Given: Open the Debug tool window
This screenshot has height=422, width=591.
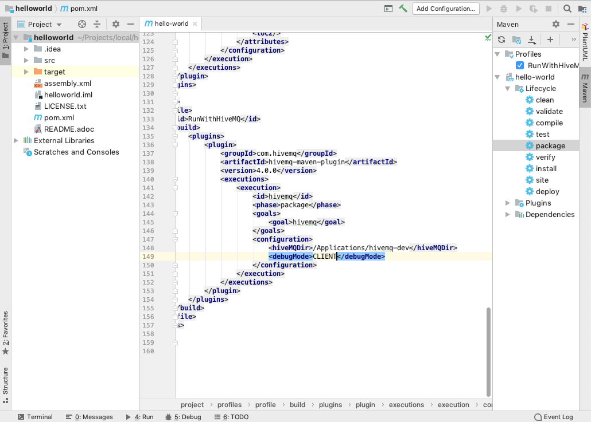Looking at the screenshot, I should click(183, 417).
